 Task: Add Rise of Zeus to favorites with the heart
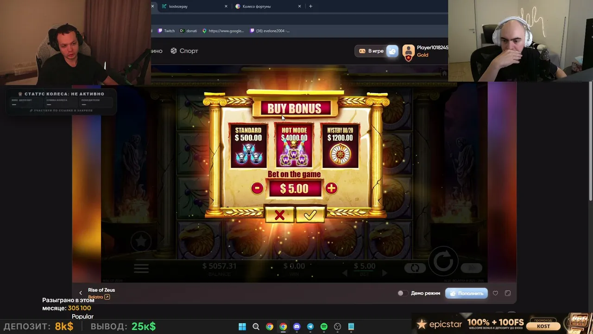tap(495, 293)
